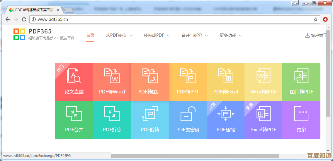
Task: Select the PDF压缩 compress icon
Action: [x=225, y=114]
